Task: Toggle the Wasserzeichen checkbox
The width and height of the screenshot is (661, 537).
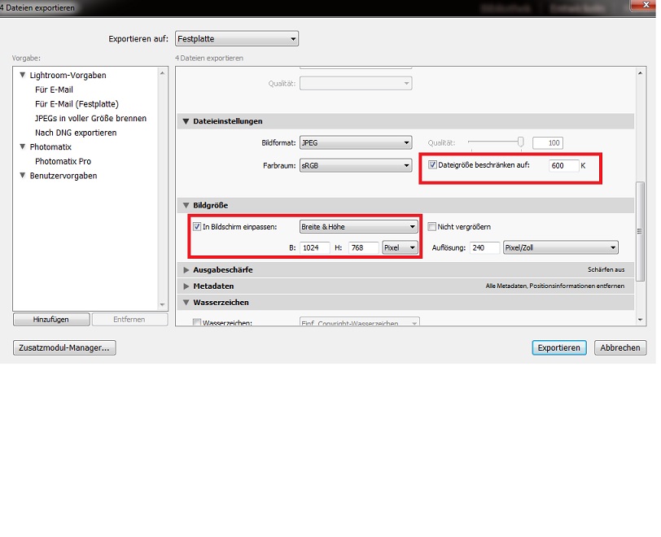Action: coord(197,322)
